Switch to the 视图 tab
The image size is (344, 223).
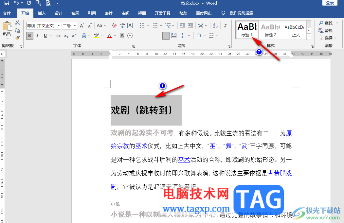[x=142, y=13]
